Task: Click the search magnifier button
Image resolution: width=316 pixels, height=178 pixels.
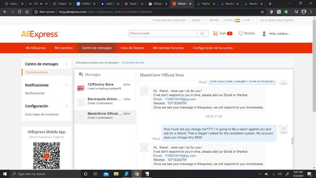Action: (203, 34)
